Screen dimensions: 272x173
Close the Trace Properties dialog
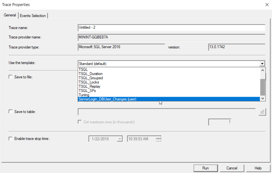pyautogui.click(x=267, y=5)
